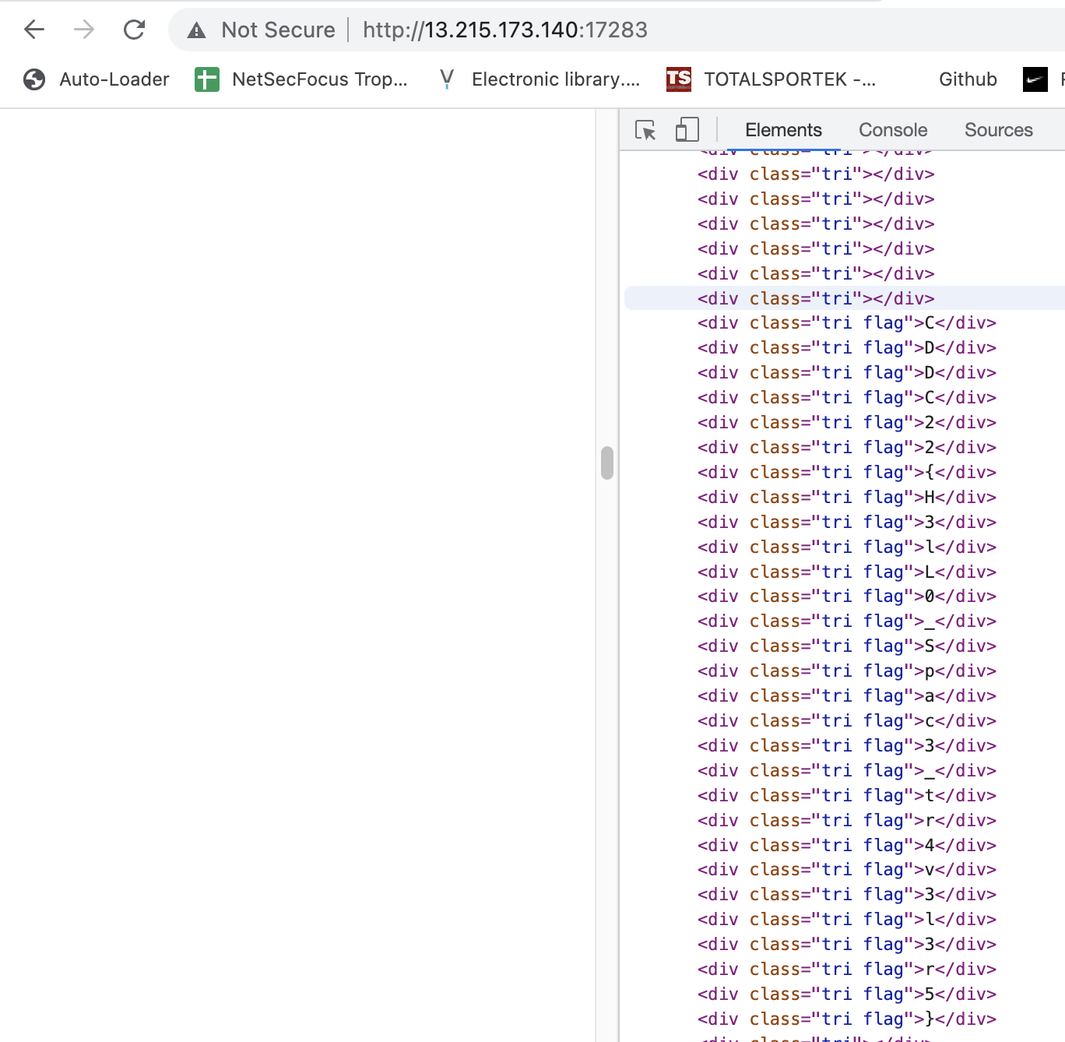Click the page vertical scrollbar thumb
Viewport: 1065px width, 1042px height.
(x=607, y=463)
